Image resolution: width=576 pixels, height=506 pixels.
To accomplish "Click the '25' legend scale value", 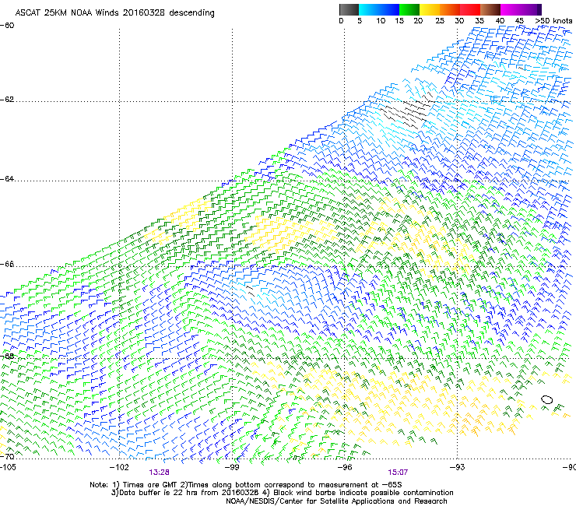I will coord(440,21).
